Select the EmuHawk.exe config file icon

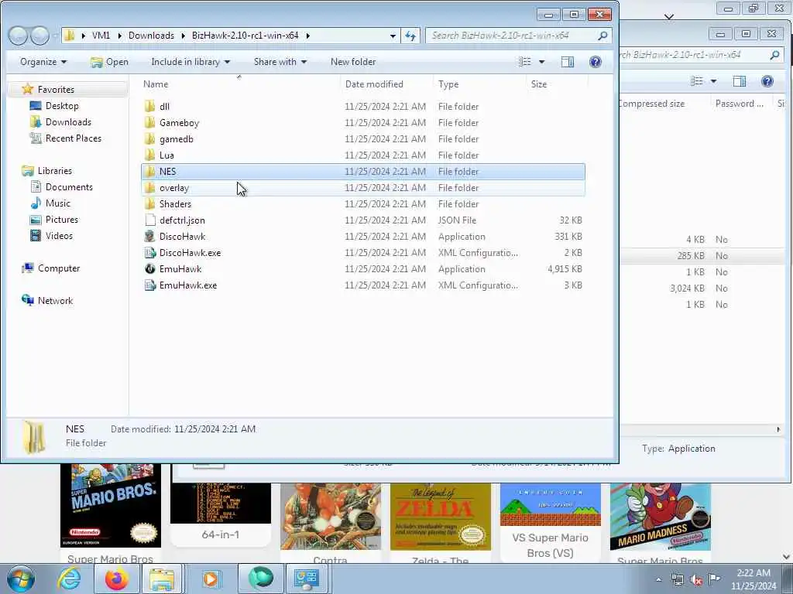(x=149, y=285)
